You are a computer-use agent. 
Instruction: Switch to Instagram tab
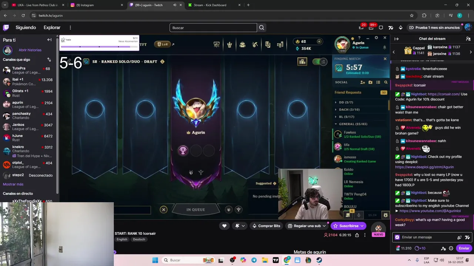[x=96, y=5]
